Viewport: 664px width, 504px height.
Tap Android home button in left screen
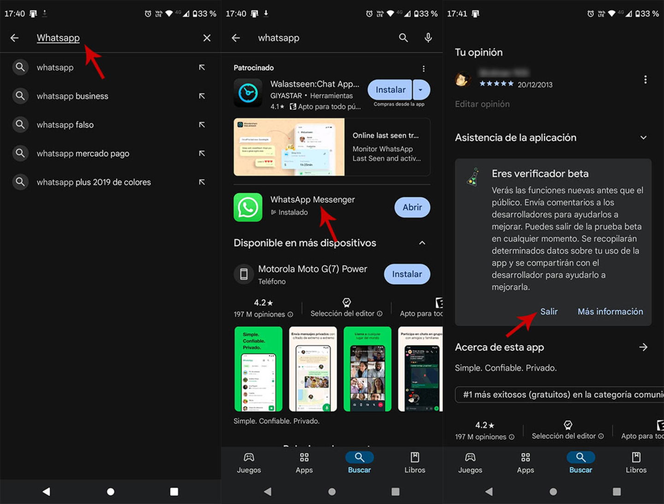click(111, 492)
